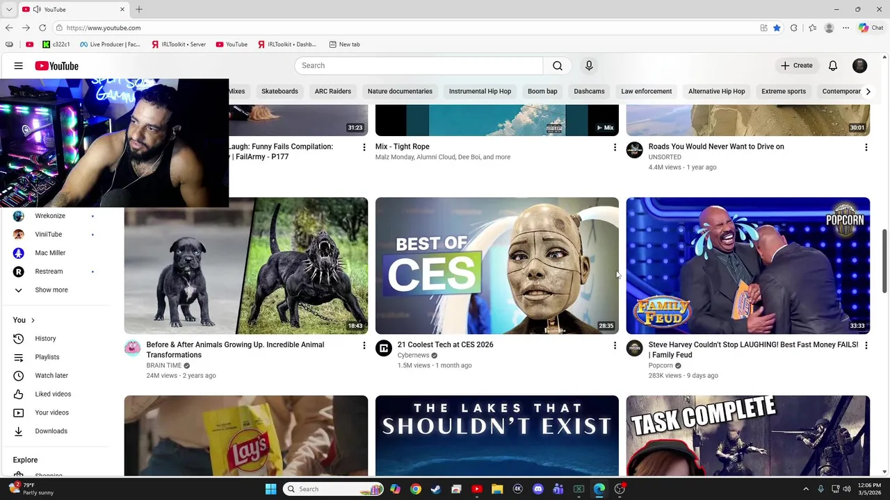
Task: Open YouTube notifications bell
Action: [833, 65]
